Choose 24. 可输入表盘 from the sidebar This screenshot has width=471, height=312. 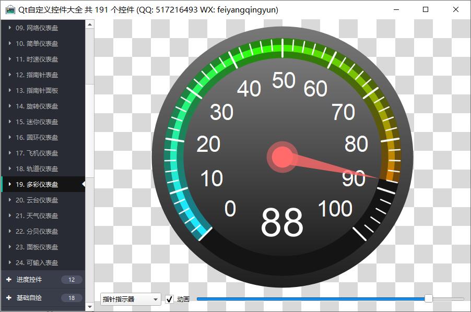pos(37,262)
